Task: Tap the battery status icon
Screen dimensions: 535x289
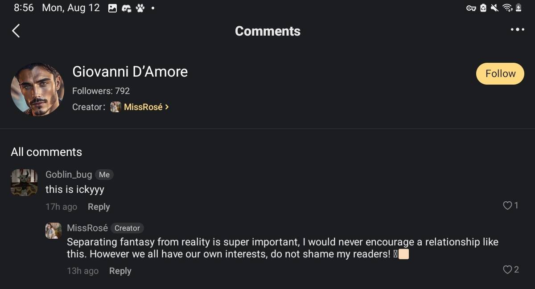Action: 519,8
